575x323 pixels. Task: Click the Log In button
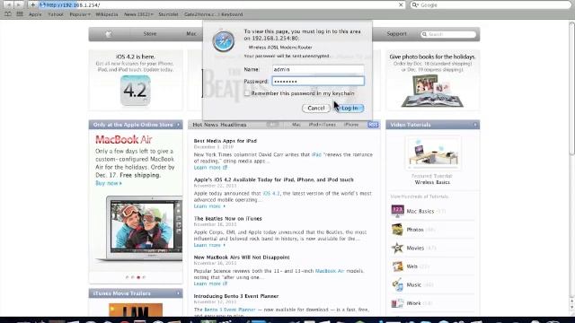point(349,108)
